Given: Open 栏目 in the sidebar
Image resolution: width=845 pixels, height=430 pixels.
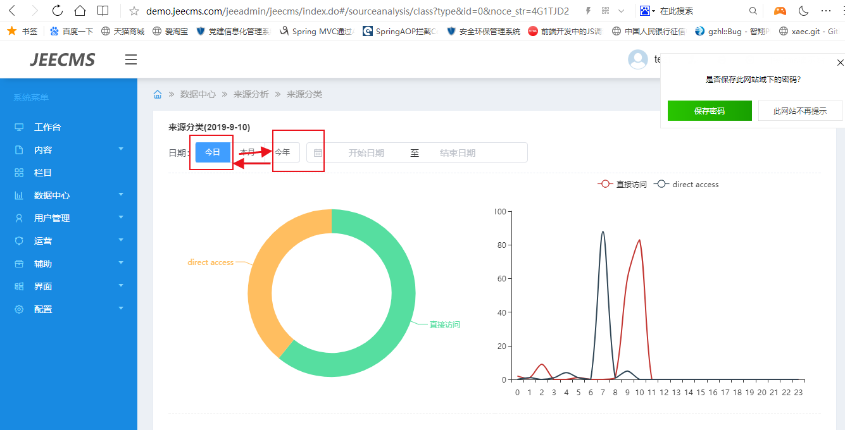Looking at the screenshot, I should 43,173.
